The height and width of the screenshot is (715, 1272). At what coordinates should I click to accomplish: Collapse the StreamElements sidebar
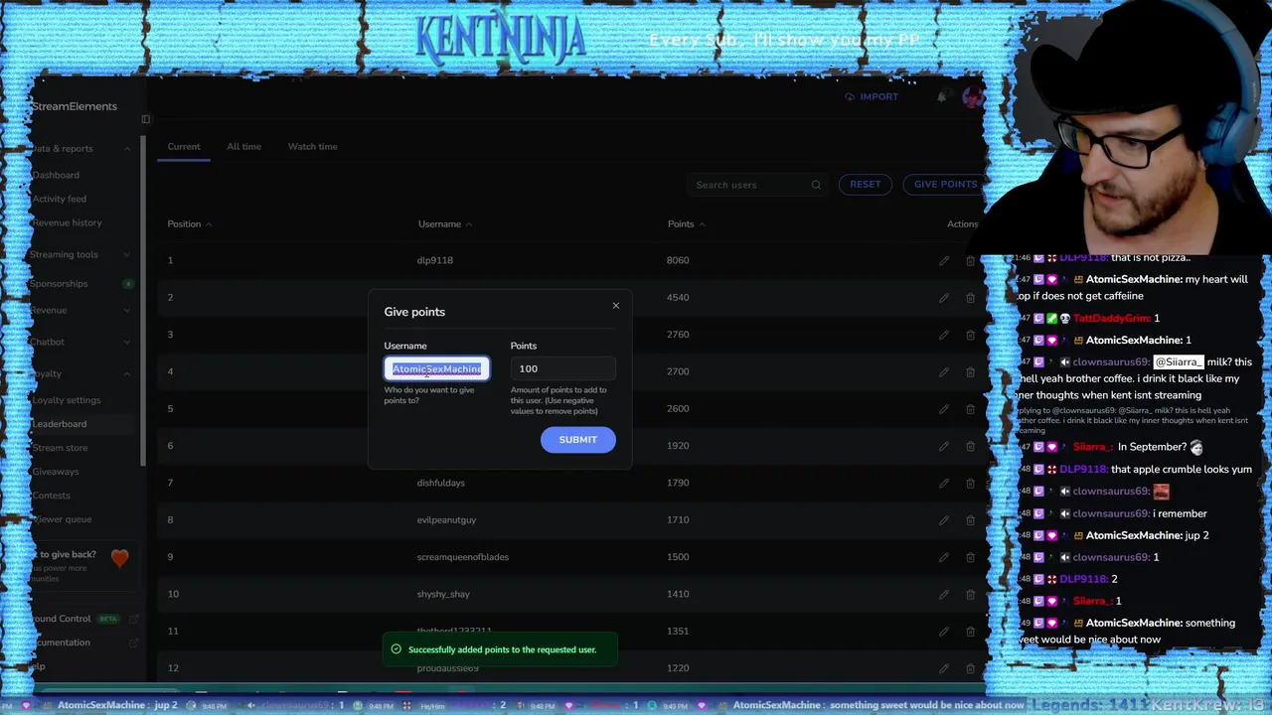[145, 119]
